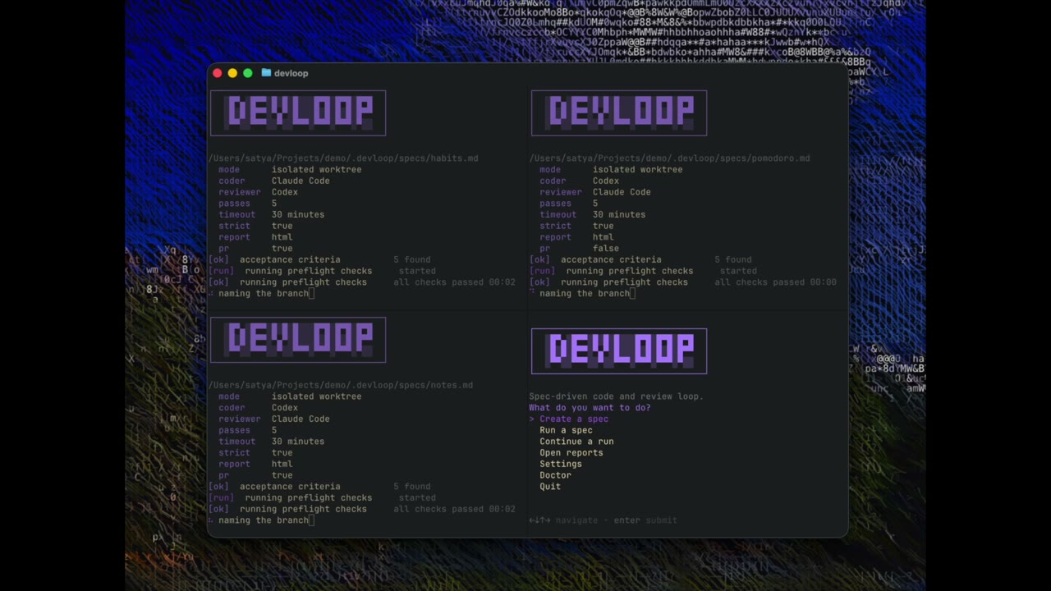Click the 'navigate · enter submit' hint line
Viewport: 1051px width, 591px height.
point(604,520)
